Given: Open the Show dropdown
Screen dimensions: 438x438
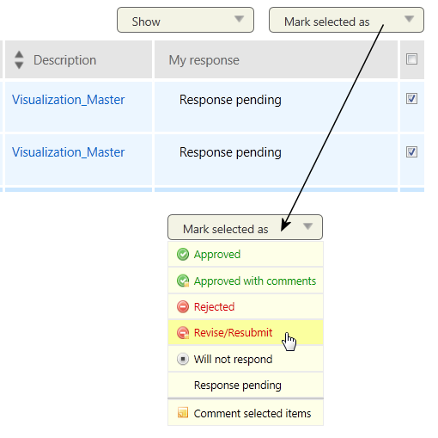Looking at the screenshot, I should pyautogui.click(x=186, y=20).
